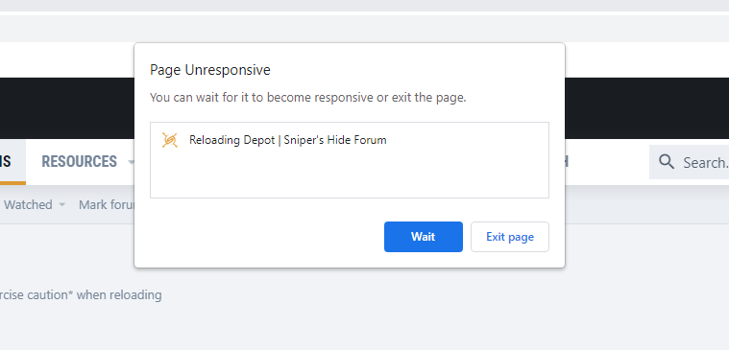The width and height of the screenshot is (729, 350).
Task: Click the Wait button
Action: [x=423, y=237]
